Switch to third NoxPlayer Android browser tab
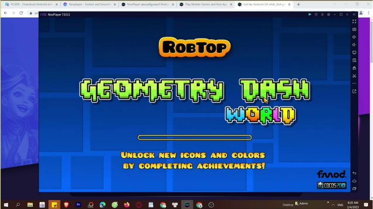The image size is (373, 209). (147, 4)
